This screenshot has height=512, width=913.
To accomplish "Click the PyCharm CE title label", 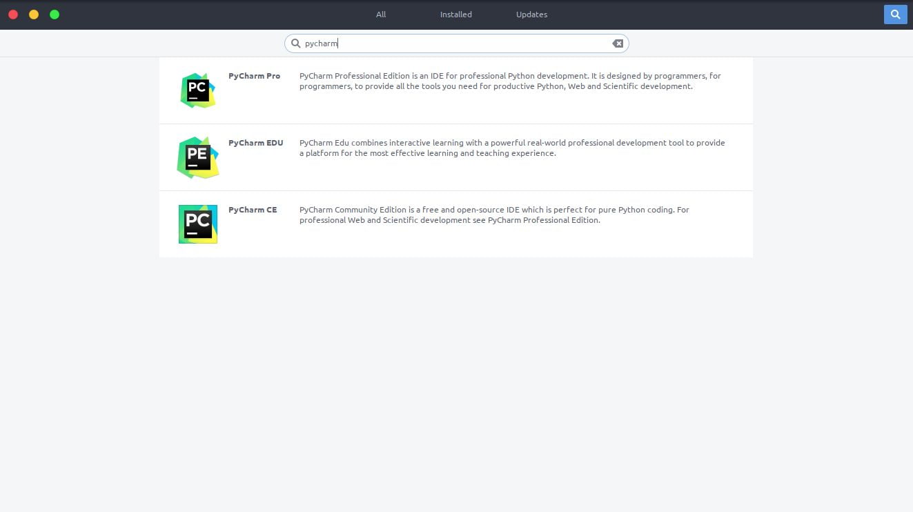I will [253, 210].
